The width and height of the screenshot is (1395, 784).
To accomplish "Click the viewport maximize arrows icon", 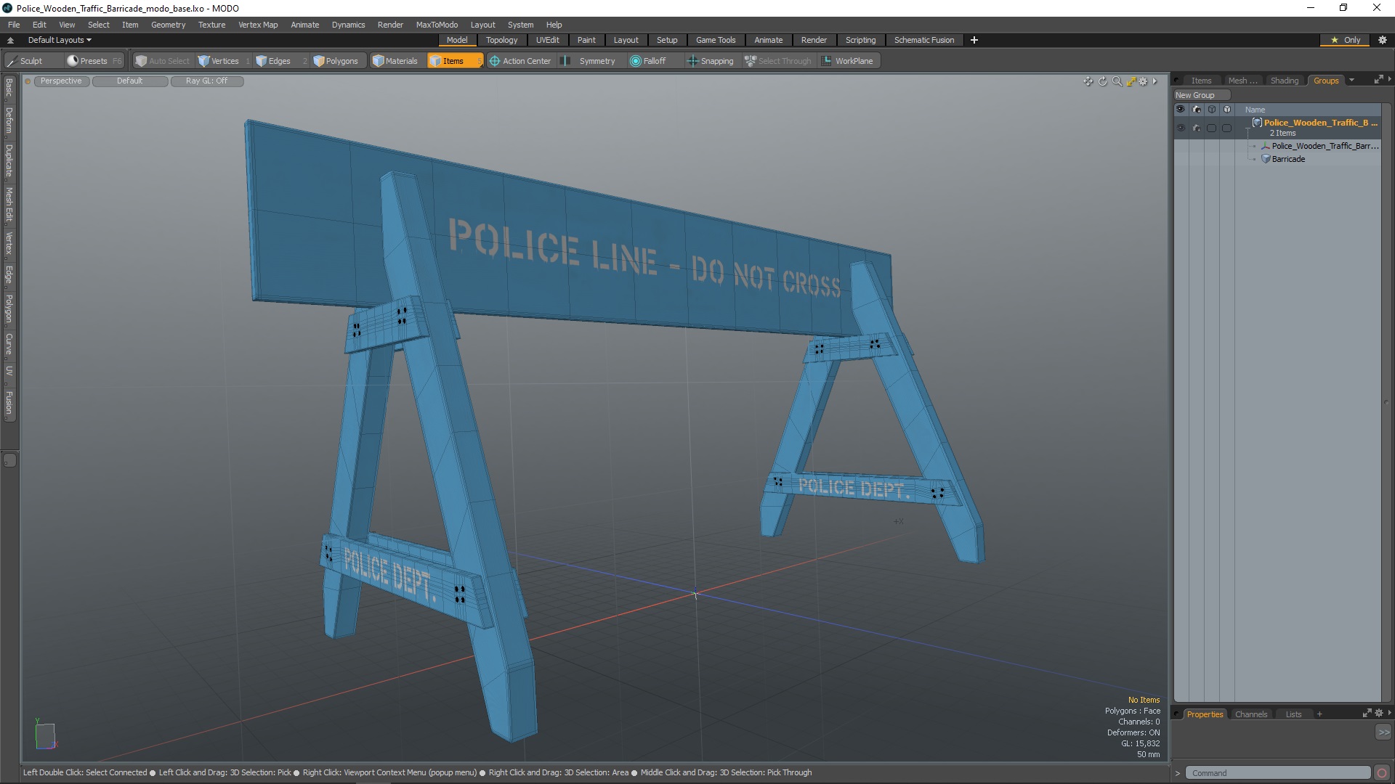I will (1131, 81).
